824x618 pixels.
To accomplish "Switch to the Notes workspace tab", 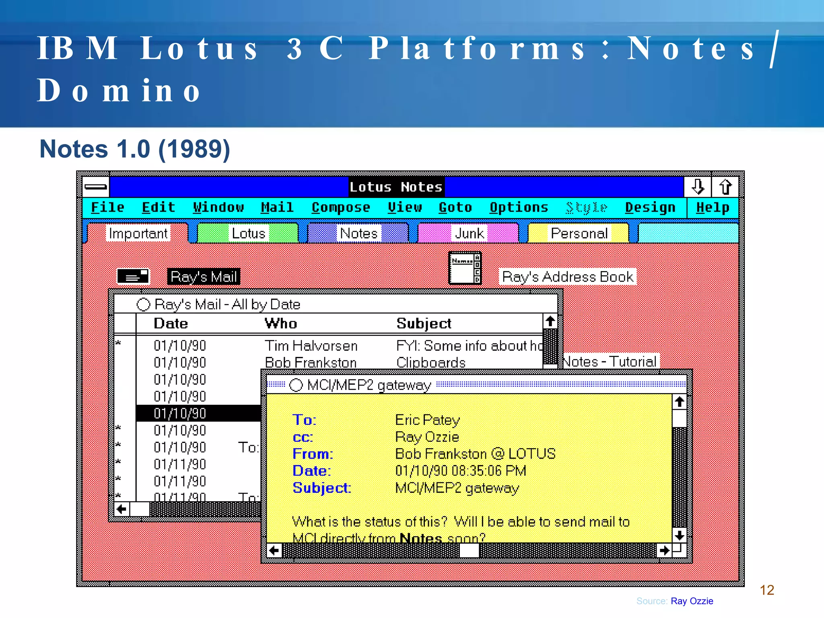I will [x=358, y=233].
